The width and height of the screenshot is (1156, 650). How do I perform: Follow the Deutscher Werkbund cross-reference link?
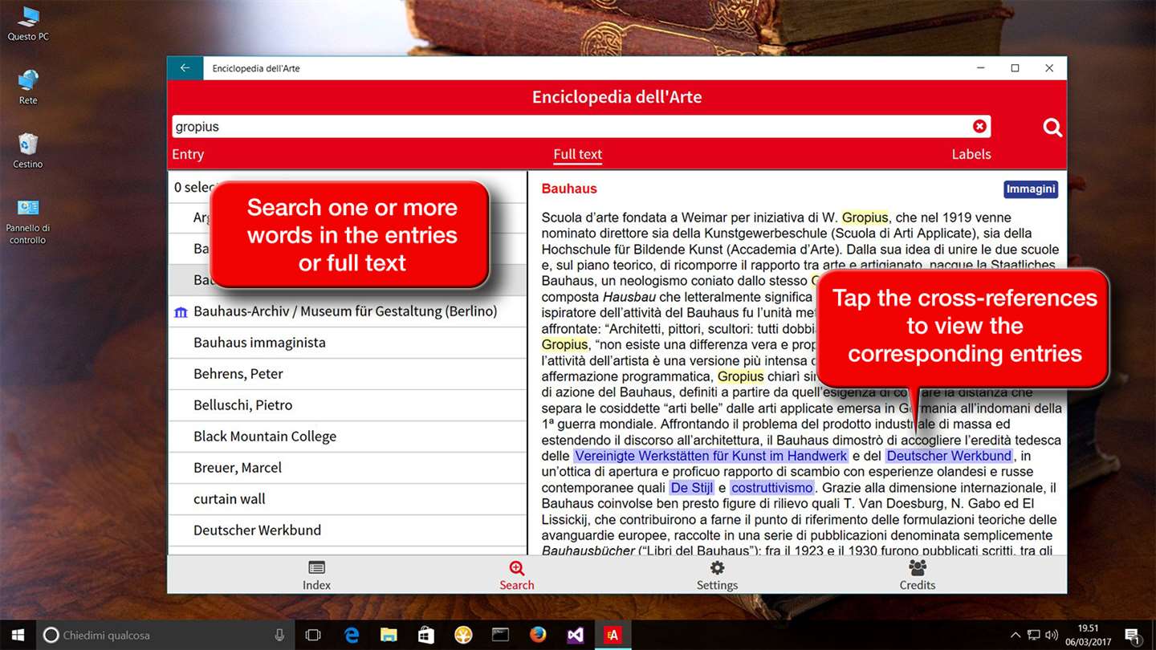tap(949, 456)
